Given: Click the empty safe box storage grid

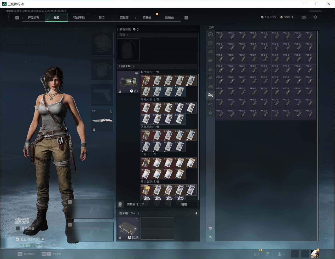Looking at the screenshot, I should [x=157, y=228].
